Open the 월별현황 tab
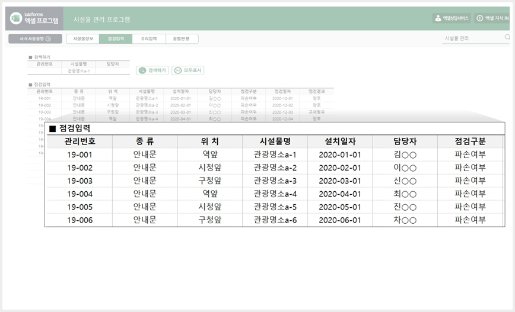 point(182,38)
